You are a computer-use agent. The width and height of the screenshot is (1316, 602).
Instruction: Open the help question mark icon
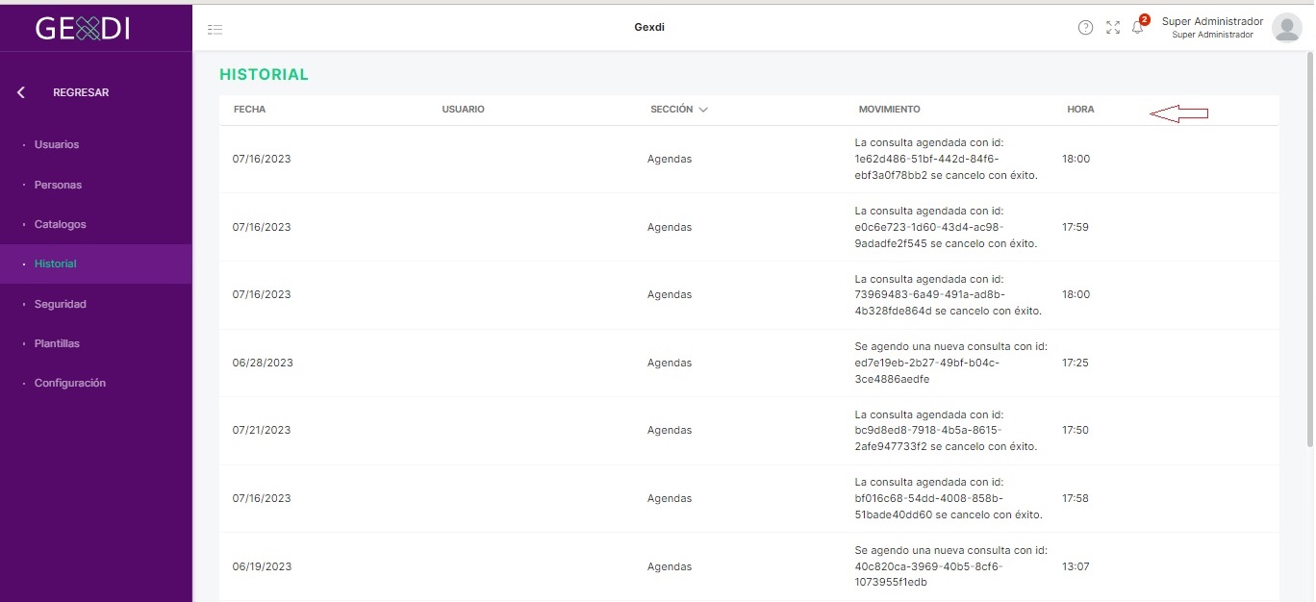tap(1085, 28)
